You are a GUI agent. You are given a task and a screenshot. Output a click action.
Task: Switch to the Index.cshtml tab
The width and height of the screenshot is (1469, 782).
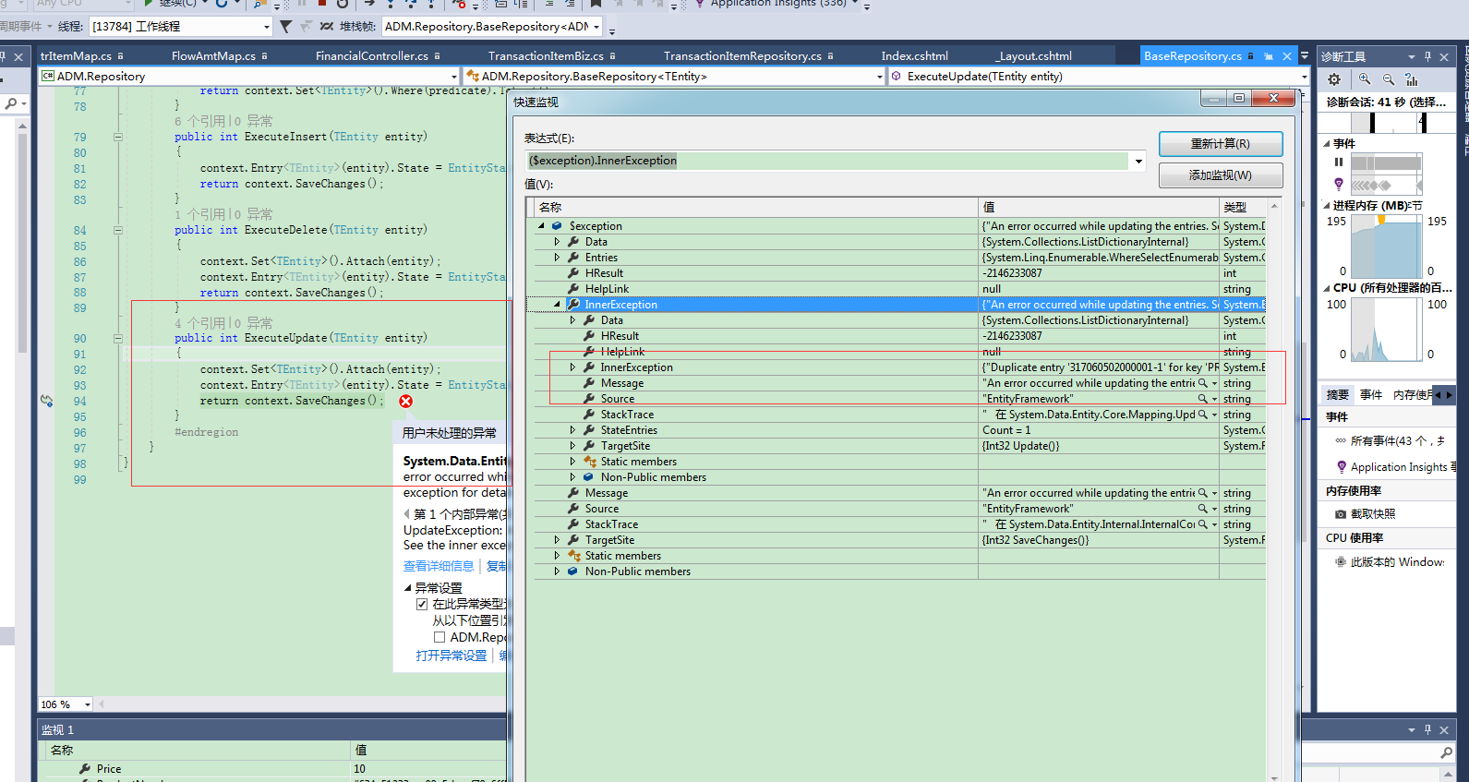[x=914, y=56]
